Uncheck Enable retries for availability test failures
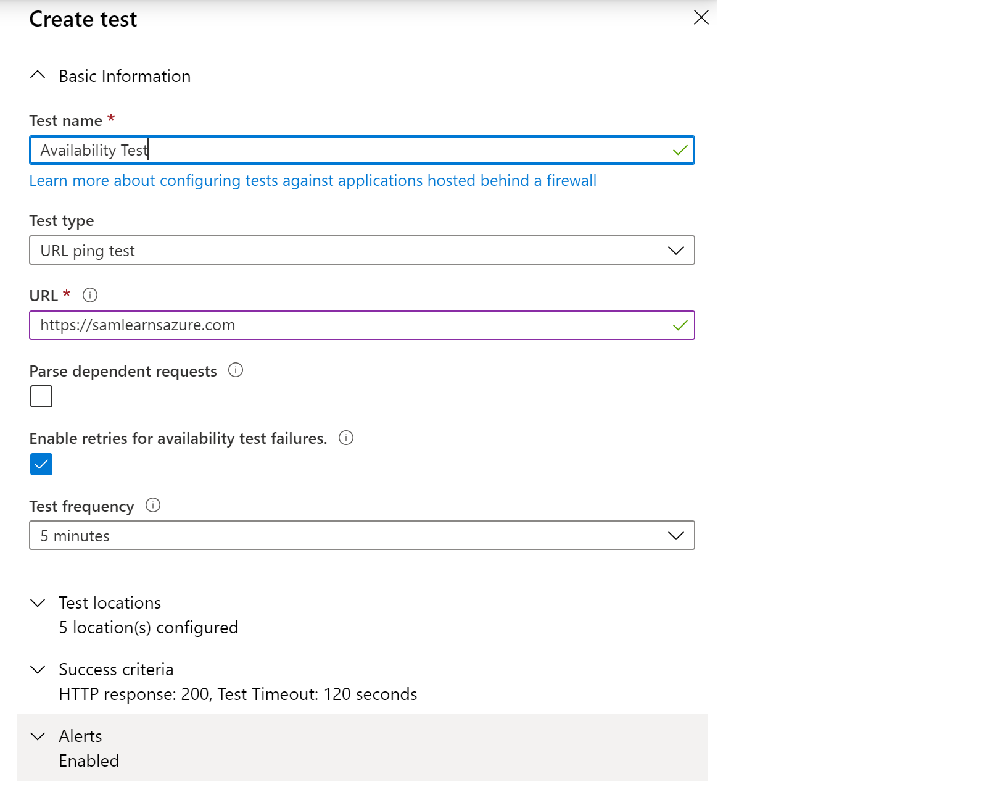The width and height of the screenshot is (987, 787). coord(41,464)
